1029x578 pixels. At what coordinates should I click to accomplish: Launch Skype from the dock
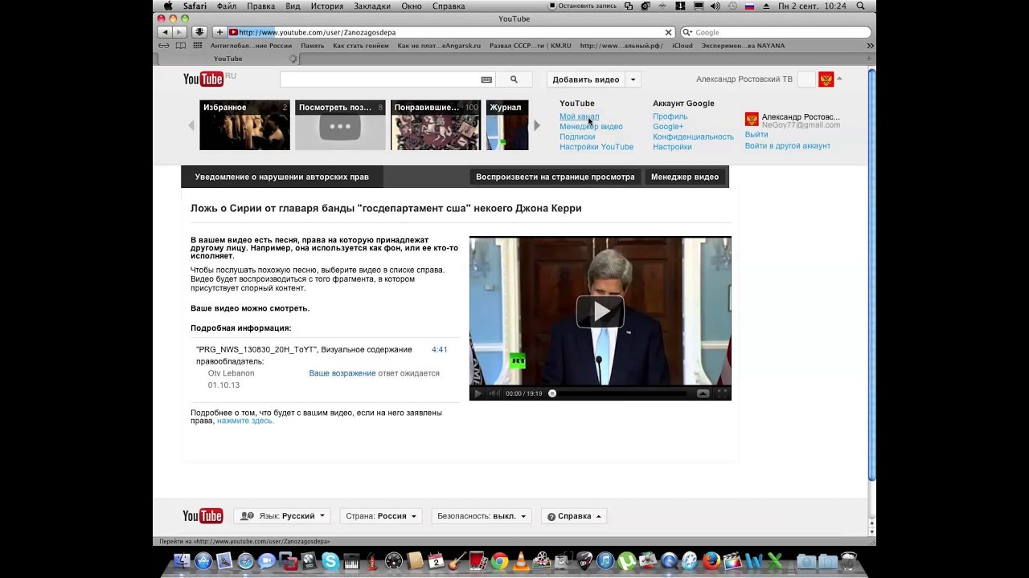[330, 561]
